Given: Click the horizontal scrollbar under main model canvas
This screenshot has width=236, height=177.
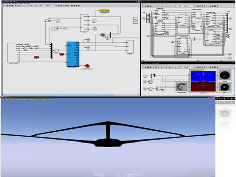Looking at the screenshot, I should (x=71, y=95).
